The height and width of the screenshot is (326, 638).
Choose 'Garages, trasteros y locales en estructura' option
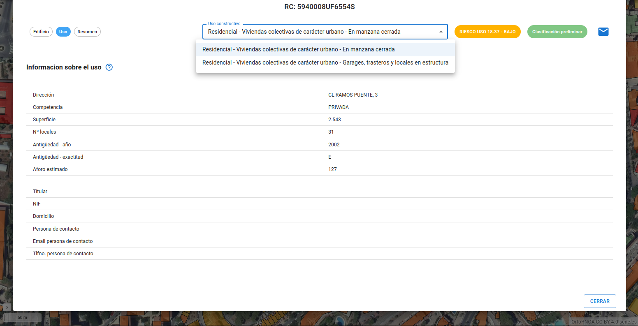[x=325, y=62]
